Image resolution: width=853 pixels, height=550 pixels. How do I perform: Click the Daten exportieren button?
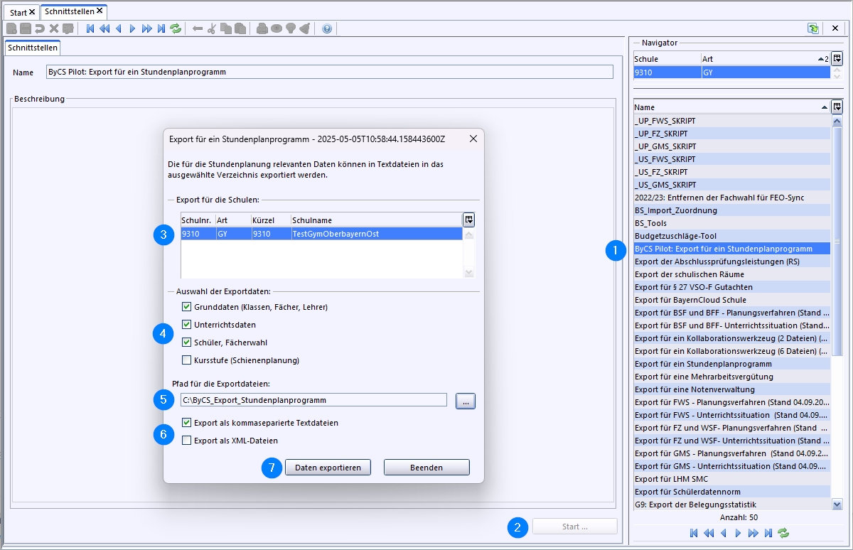tap(328, 468)
